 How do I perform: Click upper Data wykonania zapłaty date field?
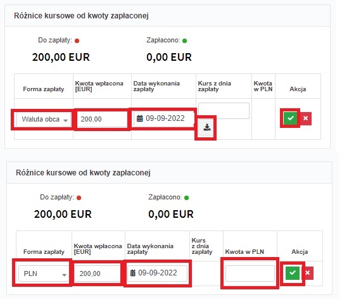[x=163, y=118]
